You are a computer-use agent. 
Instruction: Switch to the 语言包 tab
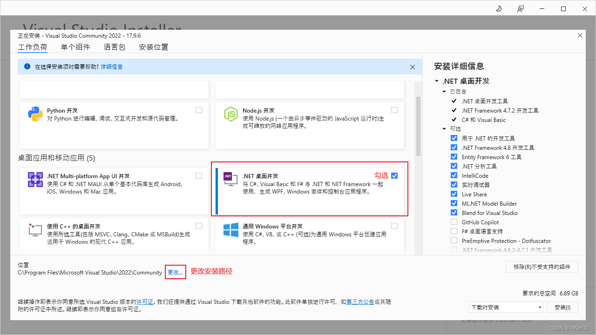click(x=115, y=47)
